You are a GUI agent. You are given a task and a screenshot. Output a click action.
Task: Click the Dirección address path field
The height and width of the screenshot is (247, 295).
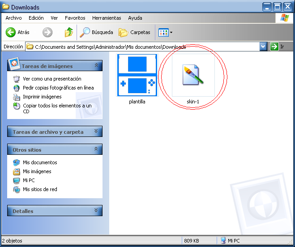143,47
